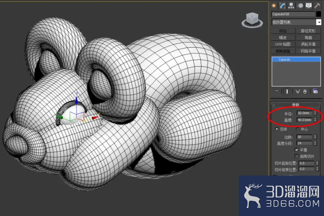Open the Utilities hammer tab

coord(317,6)
